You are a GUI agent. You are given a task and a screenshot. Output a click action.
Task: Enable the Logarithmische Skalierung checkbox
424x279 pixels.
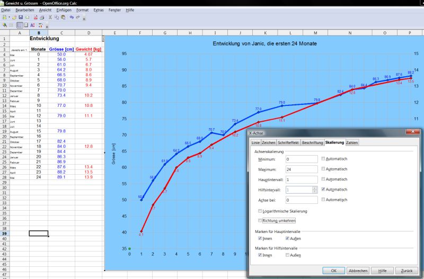pyautogui.click(x=260, y=211)
